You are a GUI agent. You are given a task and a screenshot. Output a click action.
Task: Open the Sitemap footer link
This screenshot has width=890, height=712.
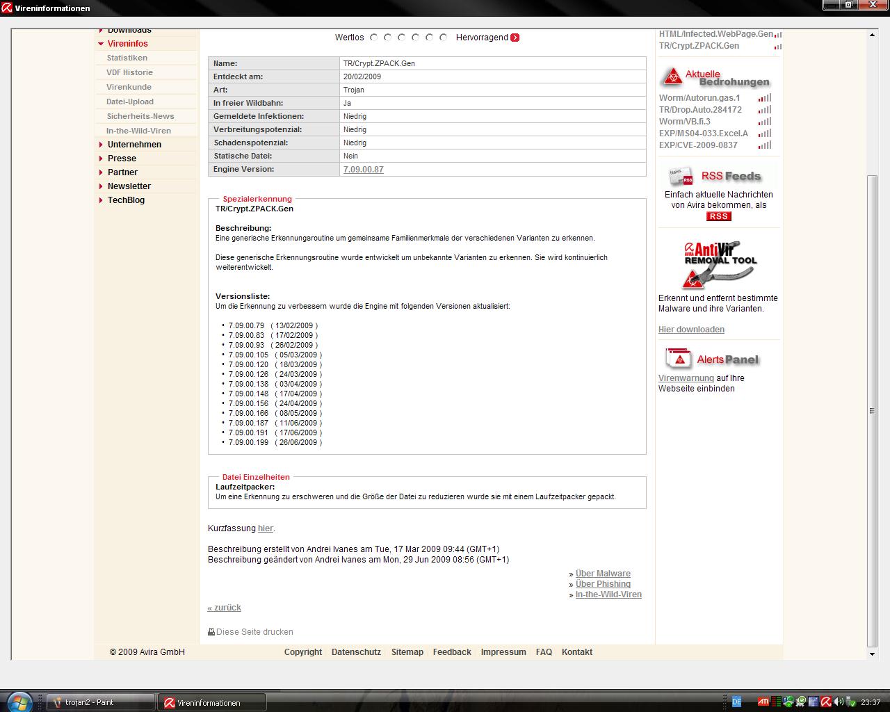click(407, 652)
